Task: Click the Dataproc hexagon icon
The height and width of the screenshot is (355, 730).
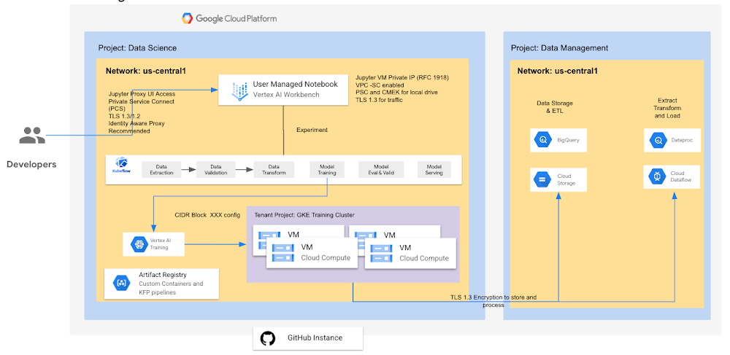Action: [x=658, y=139]
